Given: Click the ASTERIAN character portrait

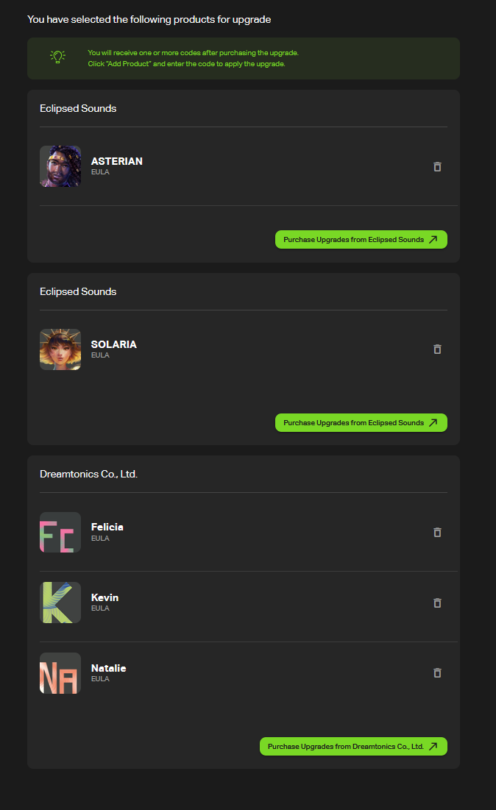Looking at the screenshot, I should [60, 166].
